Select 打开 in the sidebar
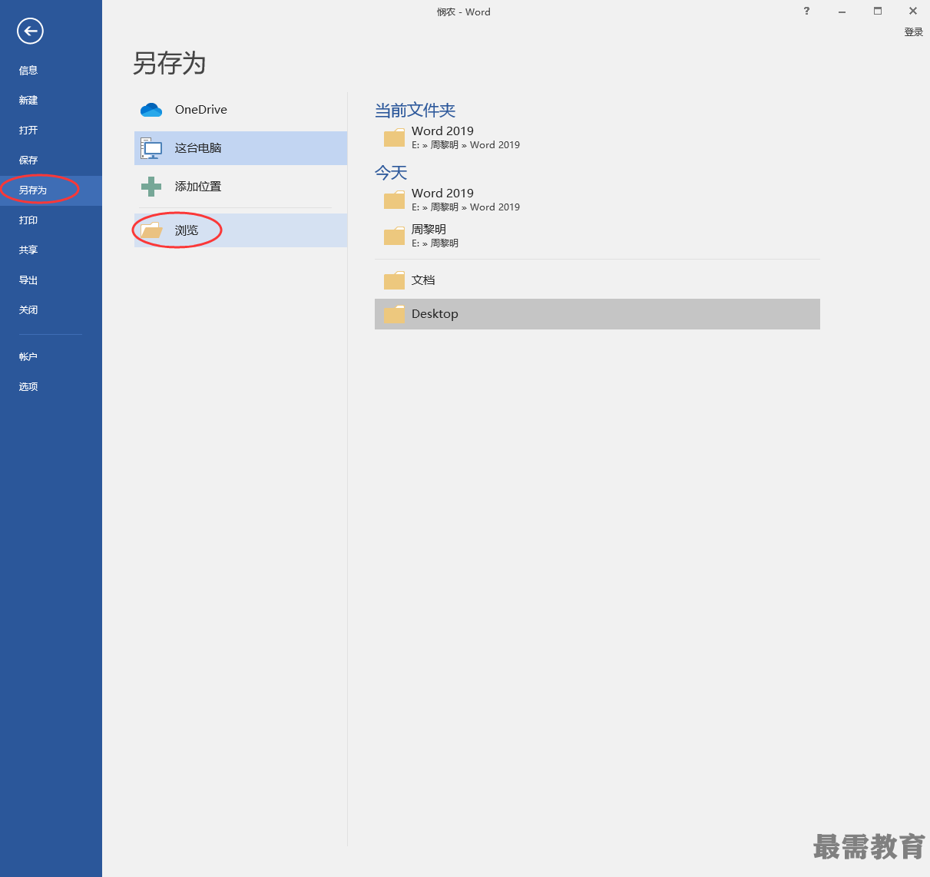930x877 pixels. [51, 130]
